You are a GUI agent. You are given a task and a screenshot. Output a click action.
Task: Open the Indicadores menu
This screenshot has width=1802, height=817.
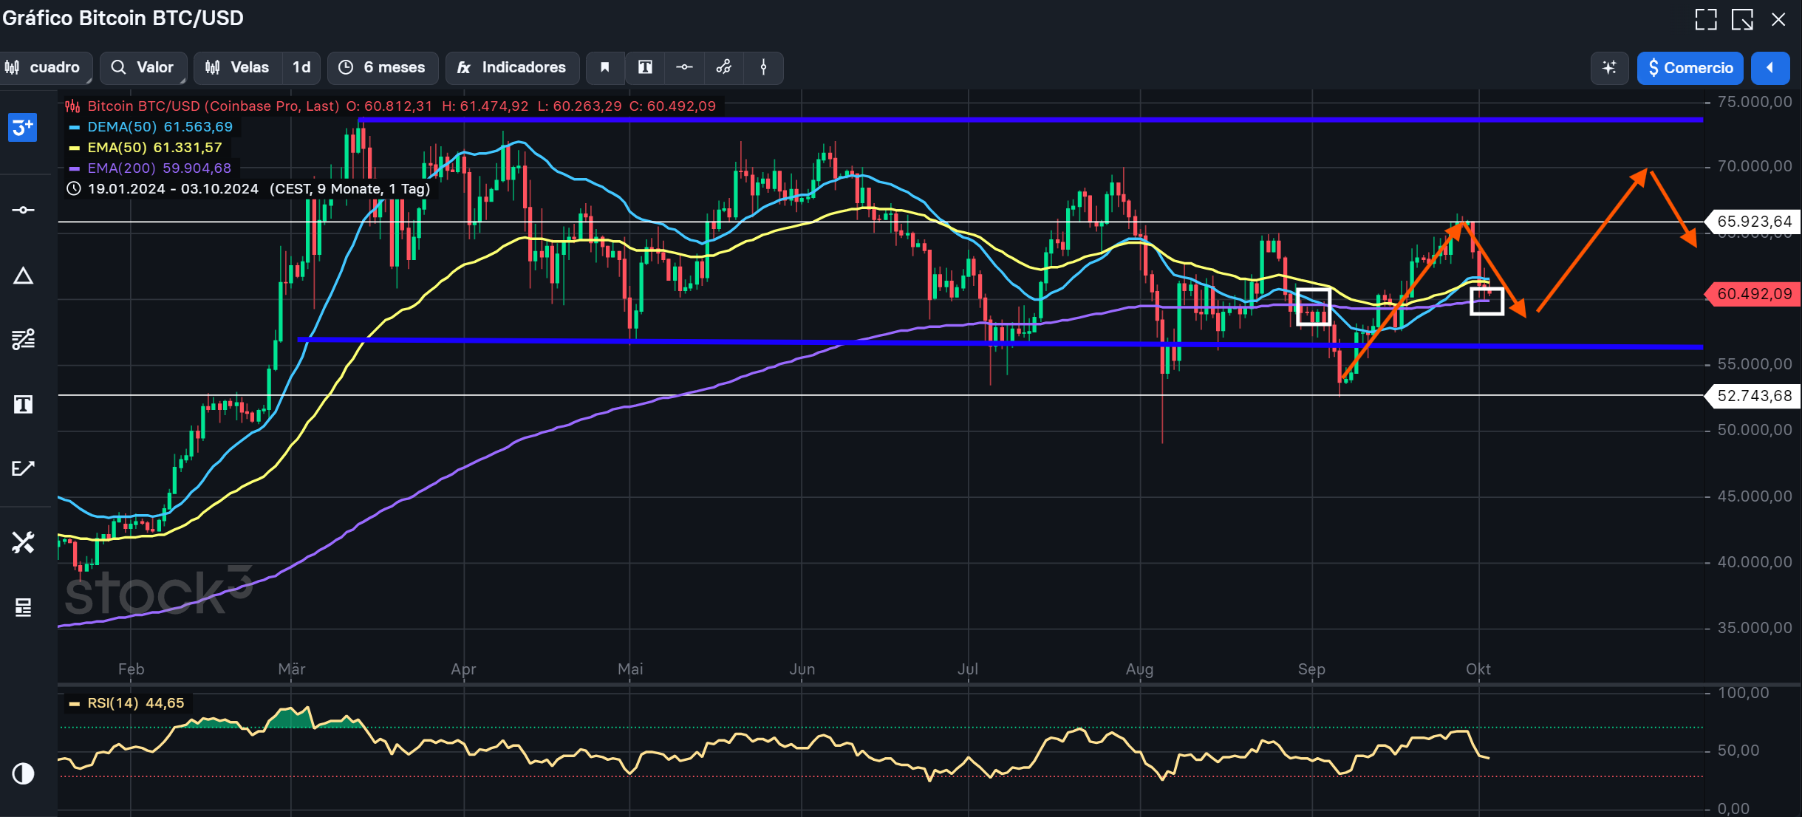coord(512,68)
